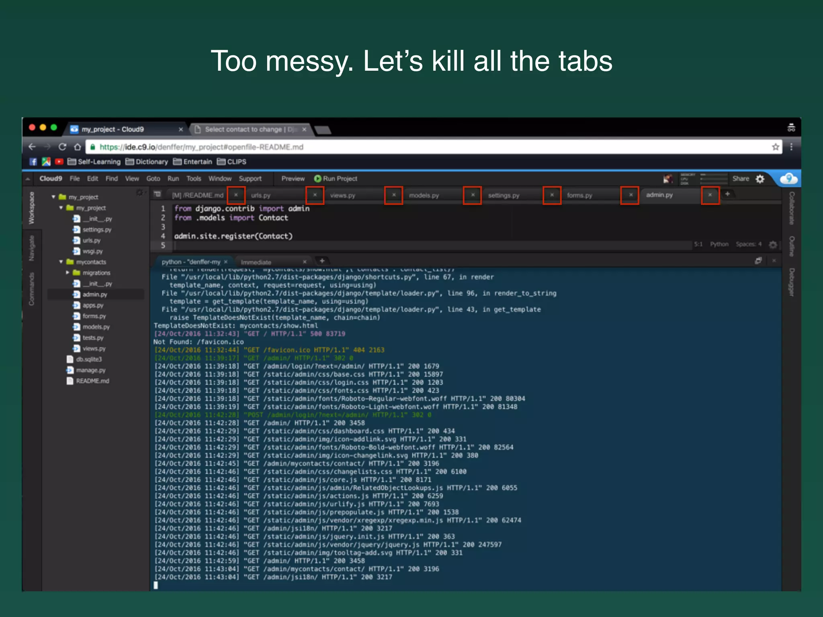The image size is (823, 617).
Task: Close the README.md editor tab
Action: 236,195
